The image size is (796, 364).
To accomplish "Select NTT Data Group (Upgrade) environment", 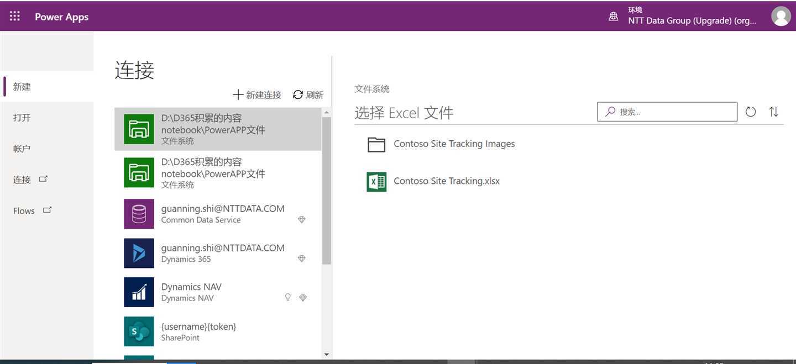I will pos(692,20).
